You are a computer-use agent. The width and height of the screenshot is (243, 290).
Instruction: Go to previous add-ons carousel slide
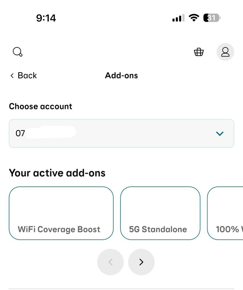click(110, 262)
